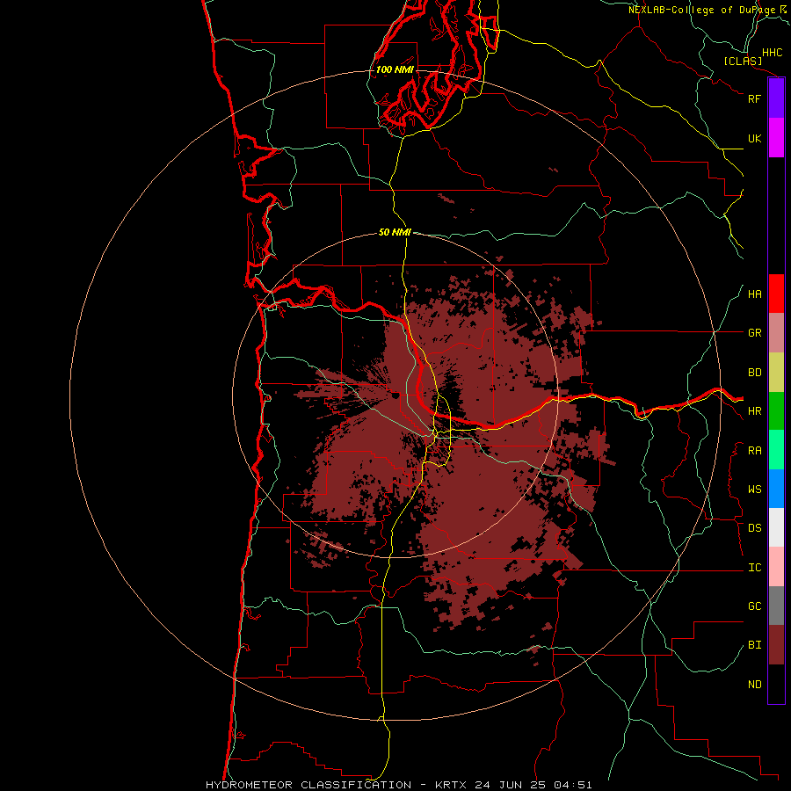Click the BD yellow legend swatch
The image size is (791, 791).
click(776, 373)
